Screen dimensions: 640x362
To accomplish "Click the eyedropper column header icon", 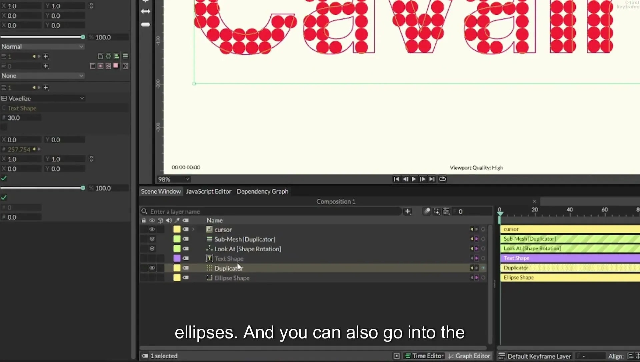I will pyautogui.click(x=177, y=220).
